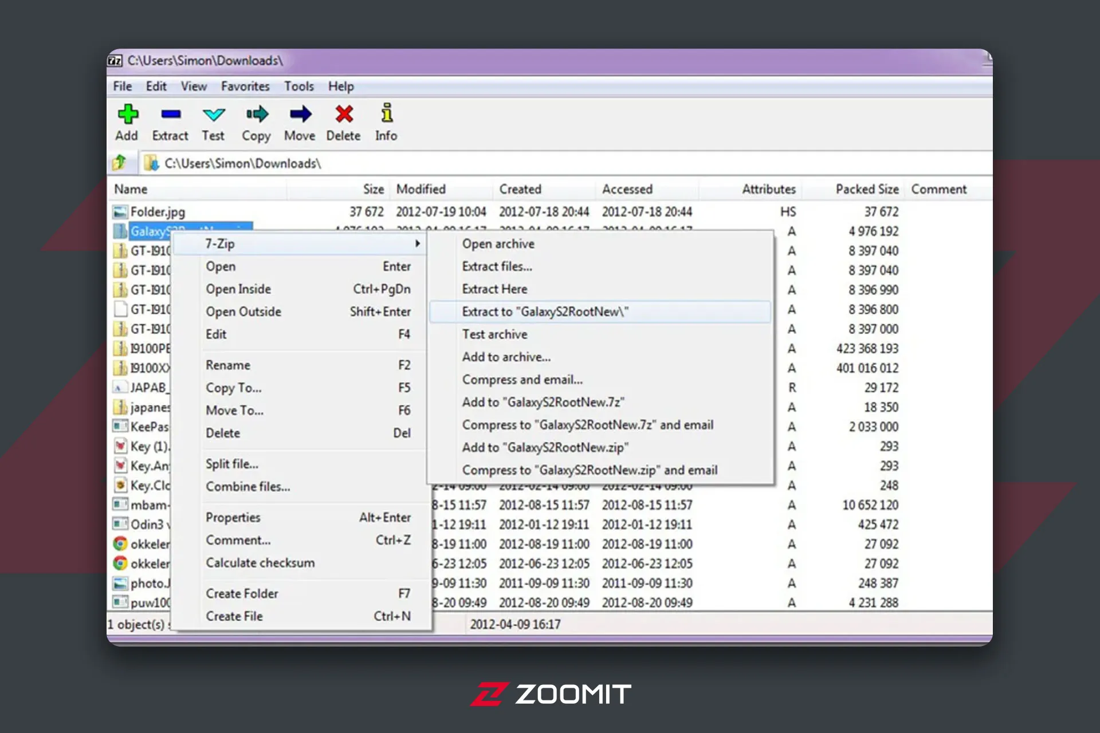This screenshot has width=1100, height=733.
Task: Expand the 7-Zip submenu entry
Action: [300, 244]
